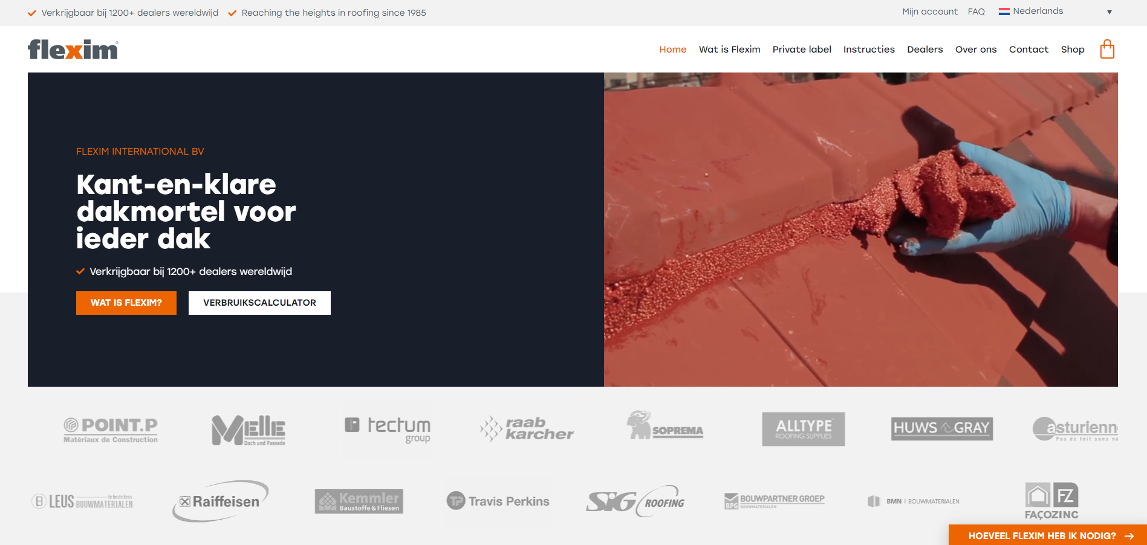
Task: Open the Raiffeisen dealer logo
Action: tap(221, 501)
